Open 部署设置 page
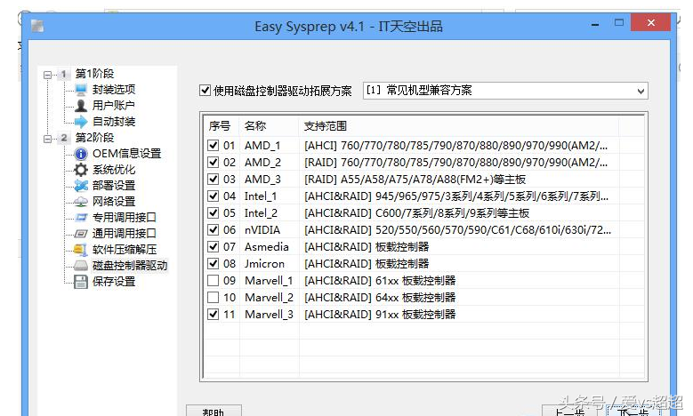 click(x=114, y=186)
